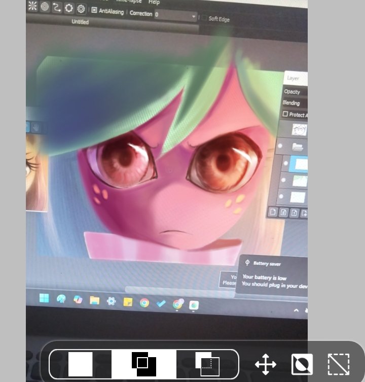Show hidden system tray icons chevron
The height and width of the screenshot is (382, 365).
(x=297, y=310)
